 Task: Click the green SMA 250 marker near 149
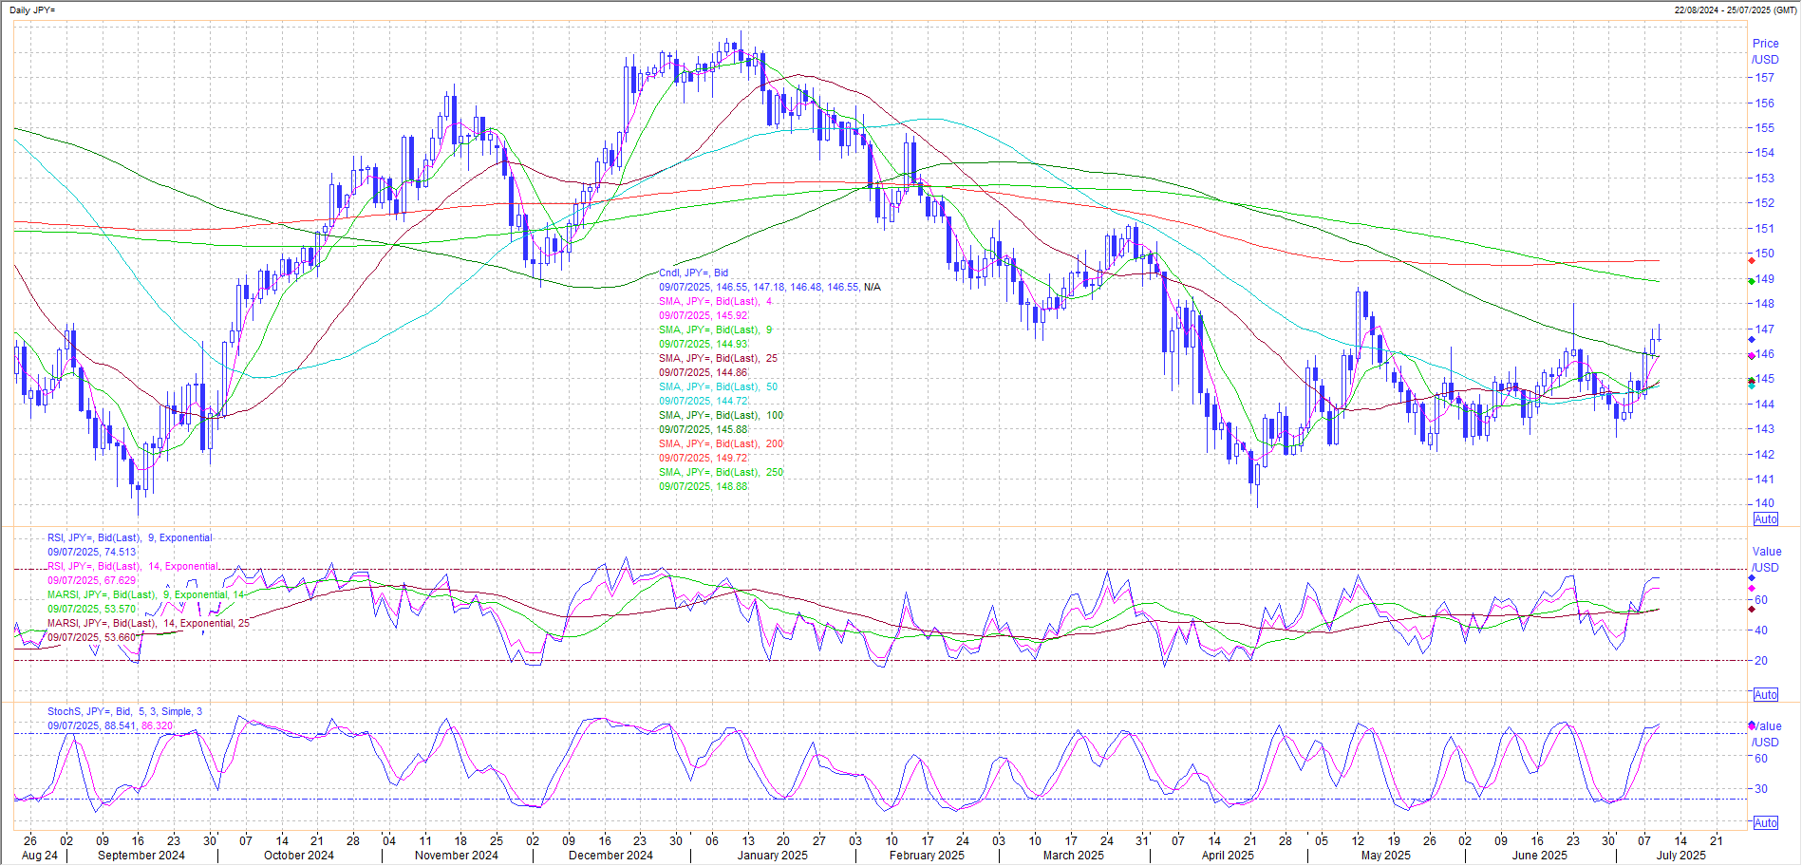point(1752,280)
